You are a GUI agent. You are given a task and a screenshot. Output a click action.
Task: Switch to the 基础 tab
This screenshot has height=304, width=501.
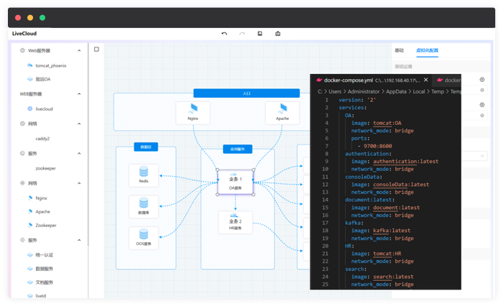coord(399,50)
